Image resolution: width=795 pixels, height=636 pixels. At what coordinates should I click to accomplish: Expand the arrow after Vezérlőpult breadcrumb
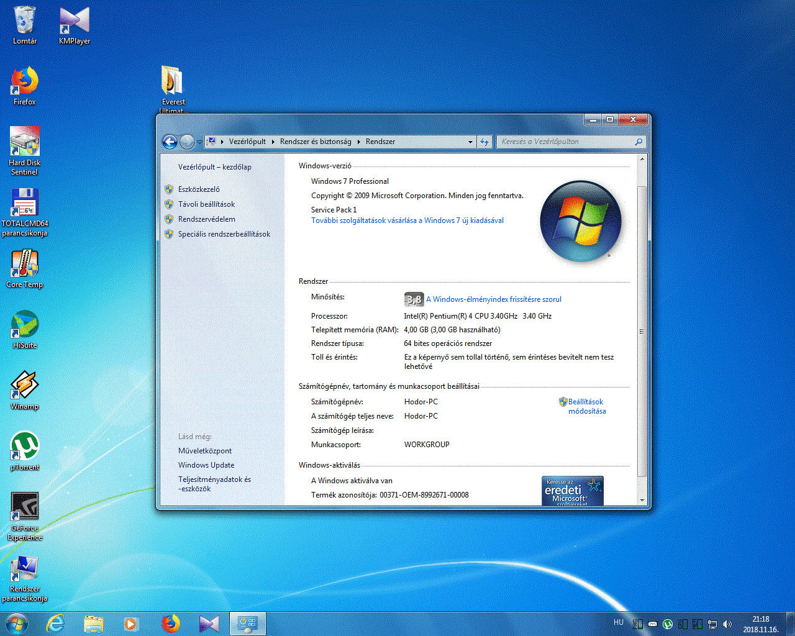pyautogui.click(x=273, y=142)
